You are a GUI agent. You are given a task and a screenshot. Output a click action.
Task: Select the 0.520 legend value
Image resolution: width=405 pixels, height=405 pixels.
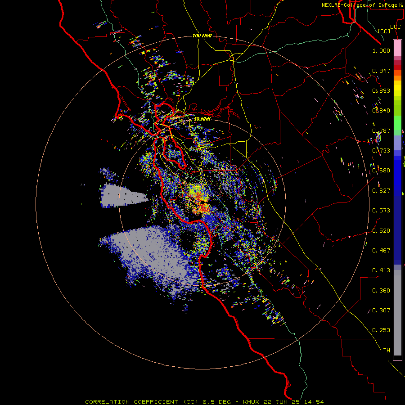pos(381,231)
